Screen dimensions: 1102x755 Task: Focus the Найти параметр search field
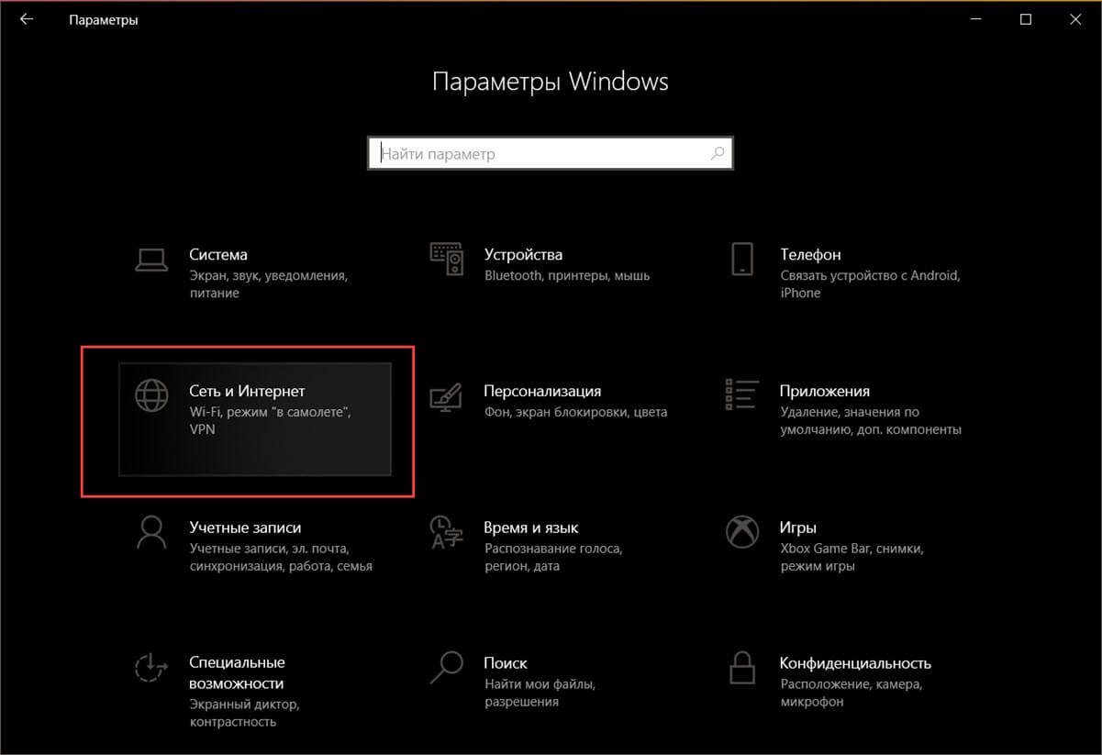click(x=551, y=153)
